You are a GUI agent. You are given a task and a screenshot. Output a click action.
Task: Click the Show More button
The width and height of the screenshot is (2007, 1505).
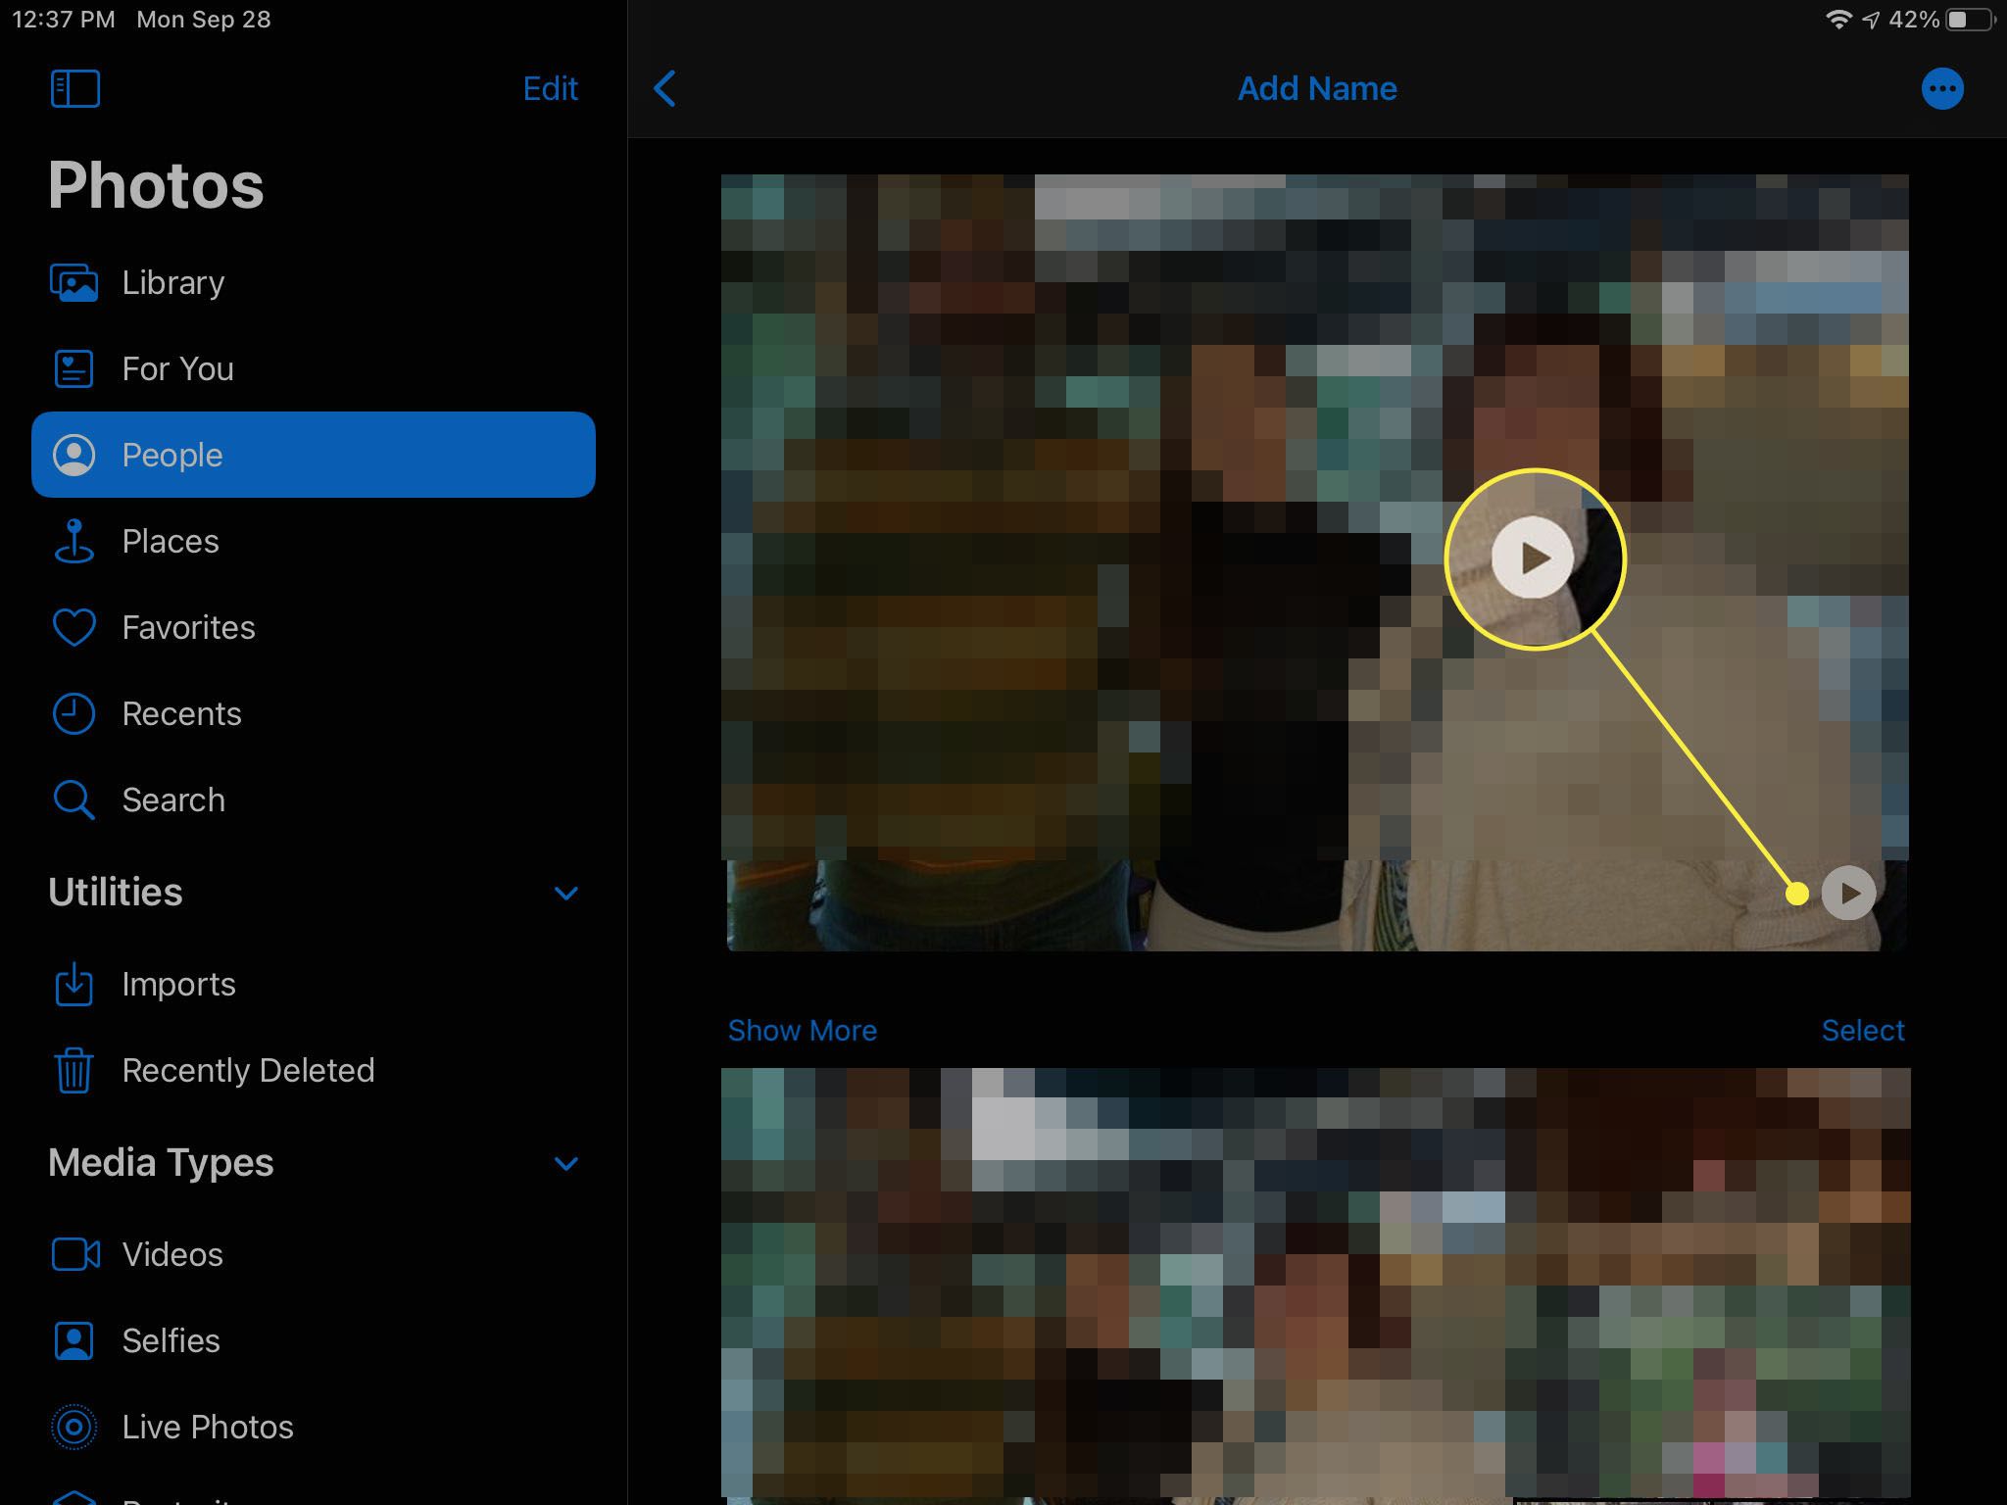click(x=802, y=1031)
